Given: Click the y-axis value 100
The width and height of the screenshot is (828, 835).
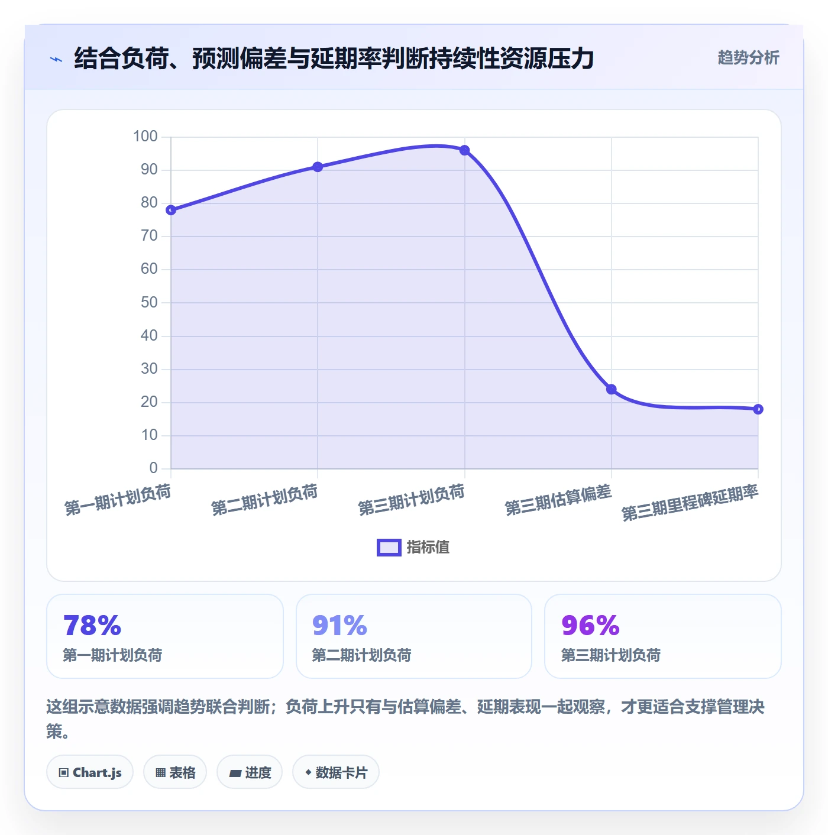Looking at the screenshot, I should pyautogui.click(x=145, y=137).
